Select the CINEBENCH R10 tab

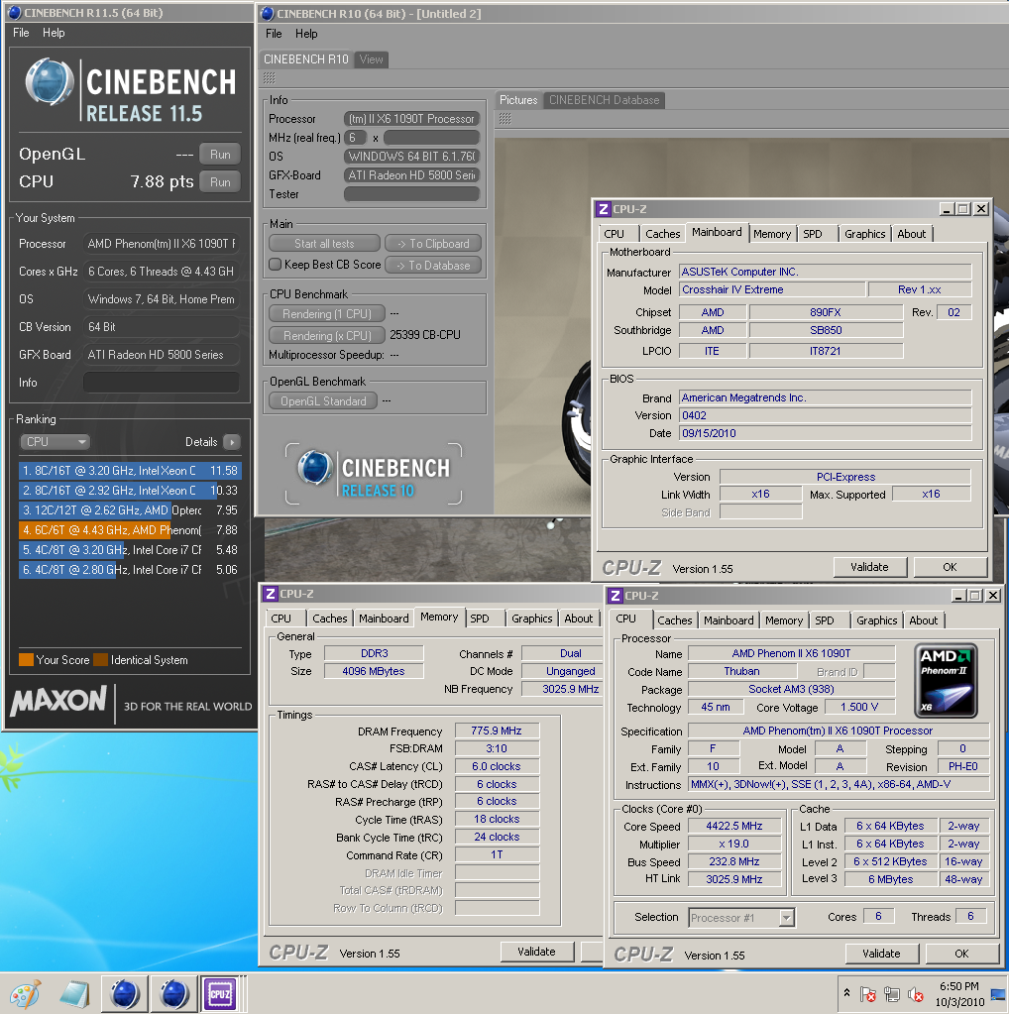306,59
